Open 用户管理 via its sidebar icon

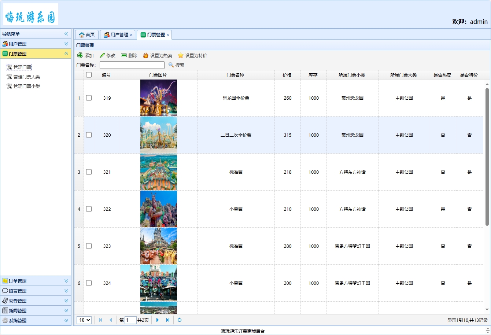(x=5, y=44)
